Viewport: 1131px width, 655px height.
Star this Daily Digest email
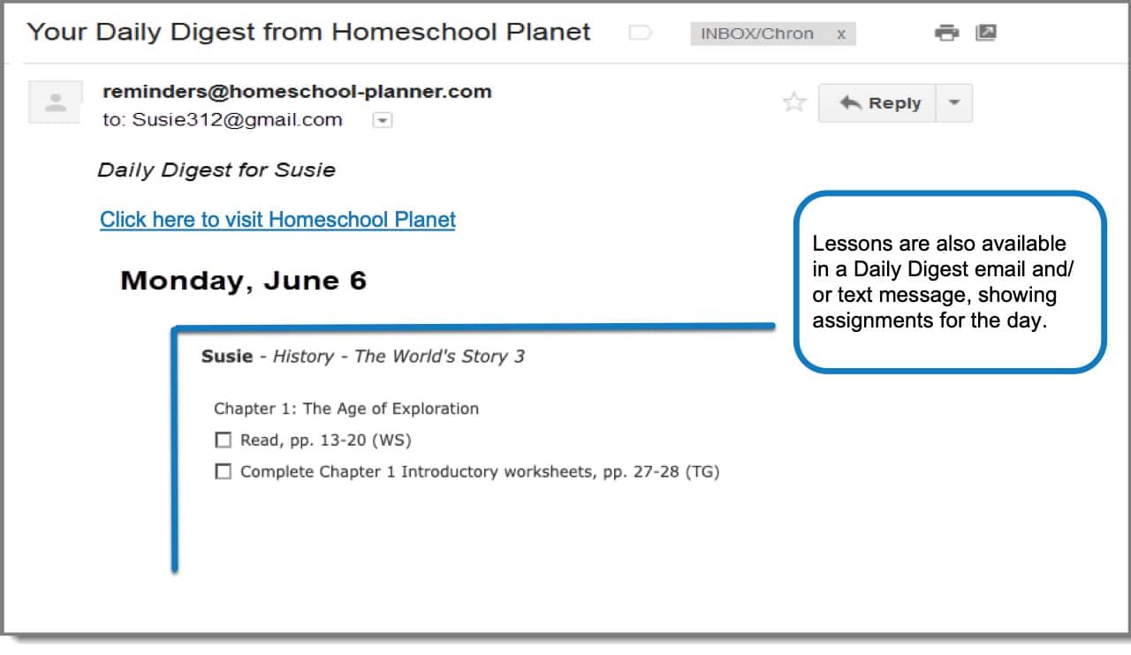[x=794, y=103]
